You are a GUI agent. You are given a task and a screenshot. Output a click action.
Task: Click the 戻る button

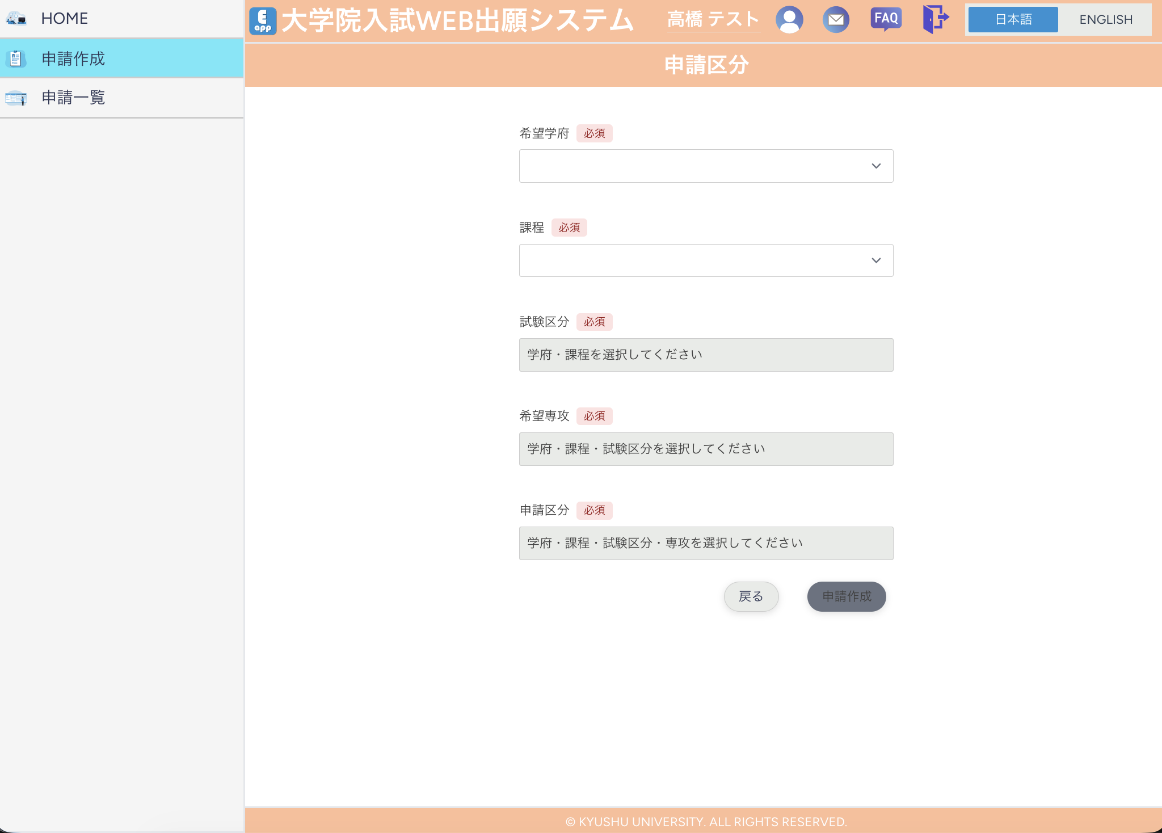coord(751,596)
